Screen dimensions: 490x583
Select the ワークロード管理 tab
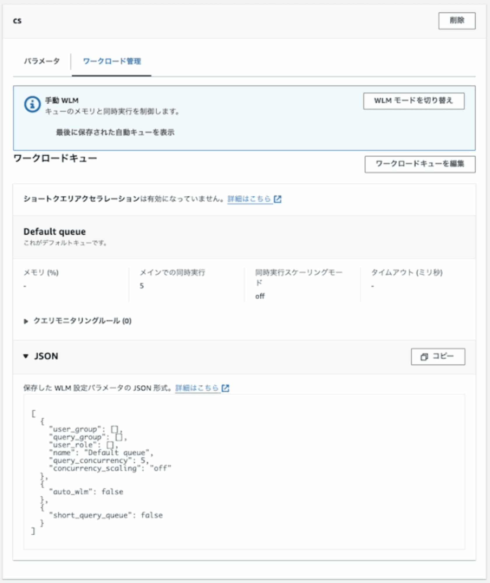point(112,61)
